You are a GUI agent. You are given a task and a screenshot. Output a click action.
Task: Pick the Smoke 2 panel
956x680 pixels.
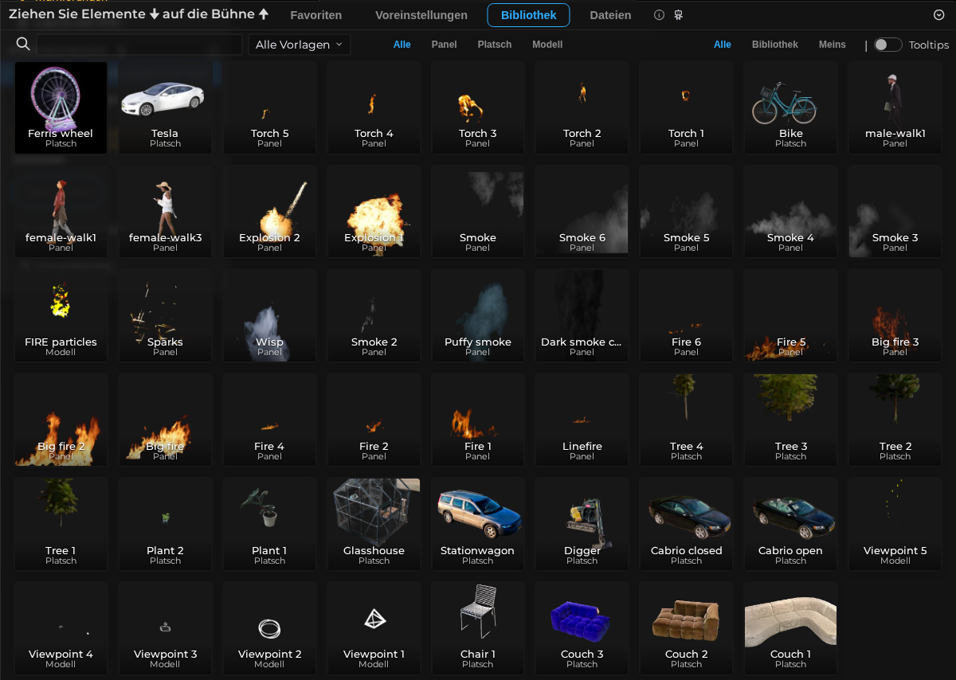coord(374,316)
